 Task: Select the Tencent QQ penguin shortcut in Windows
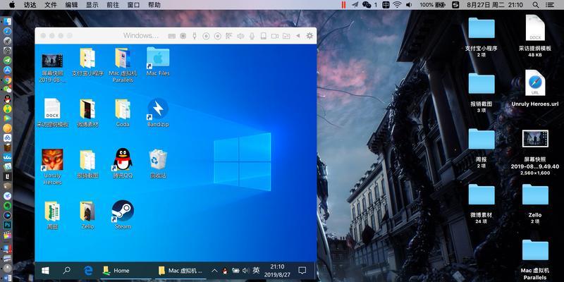click(123, 164)
